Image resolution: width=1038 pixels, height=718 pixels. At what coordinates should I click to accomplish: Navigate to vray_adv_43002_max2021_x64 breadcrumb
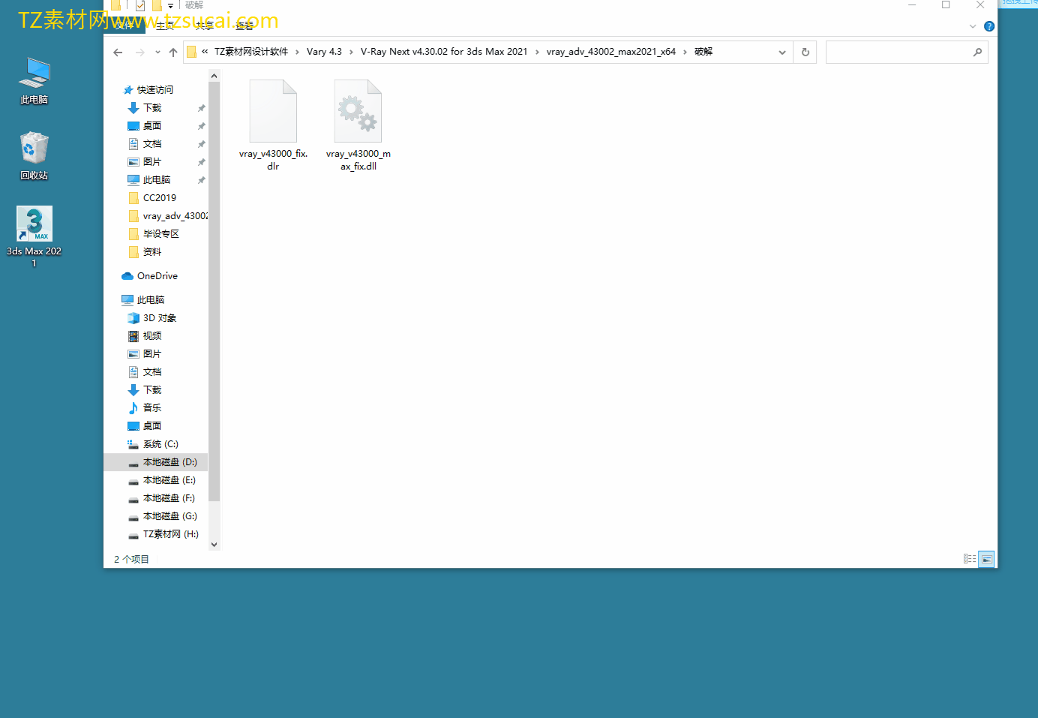coord(611,52)
